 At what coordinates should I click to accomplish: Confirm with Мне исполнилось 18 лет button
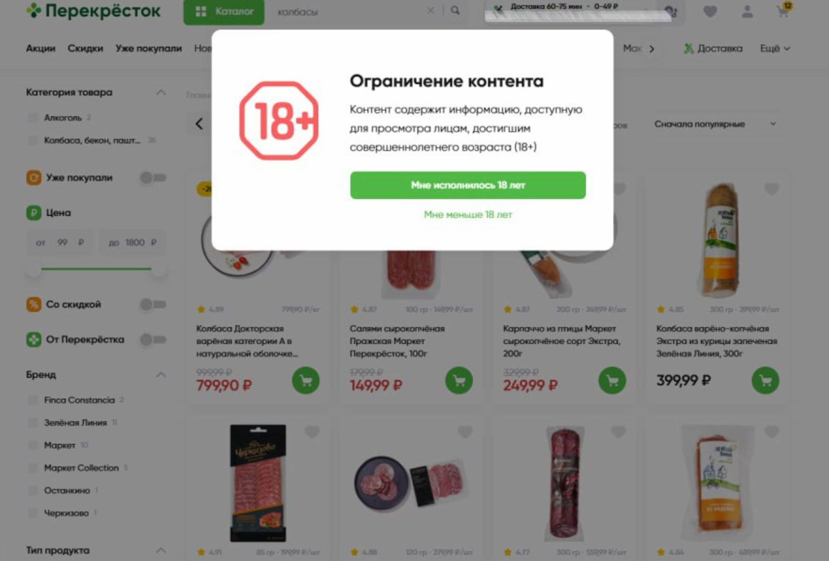(x=468, y=185)
